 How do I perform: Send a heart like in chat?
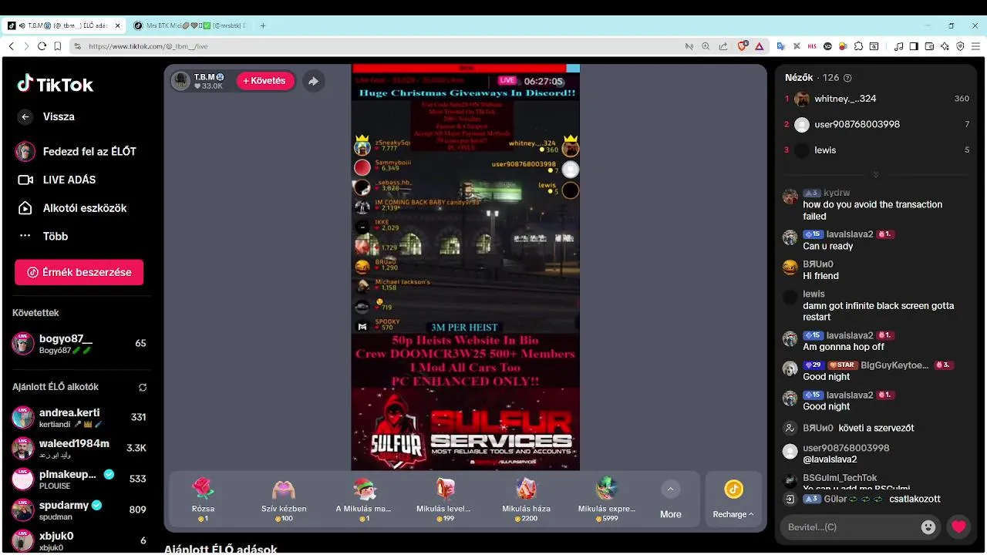click(x=958, y=527)
